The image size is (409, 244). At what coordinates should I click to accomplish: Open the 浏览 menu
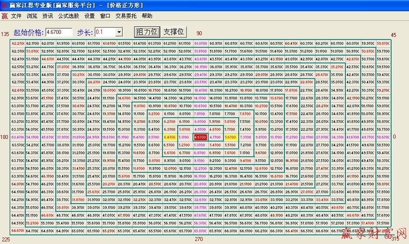32,16
